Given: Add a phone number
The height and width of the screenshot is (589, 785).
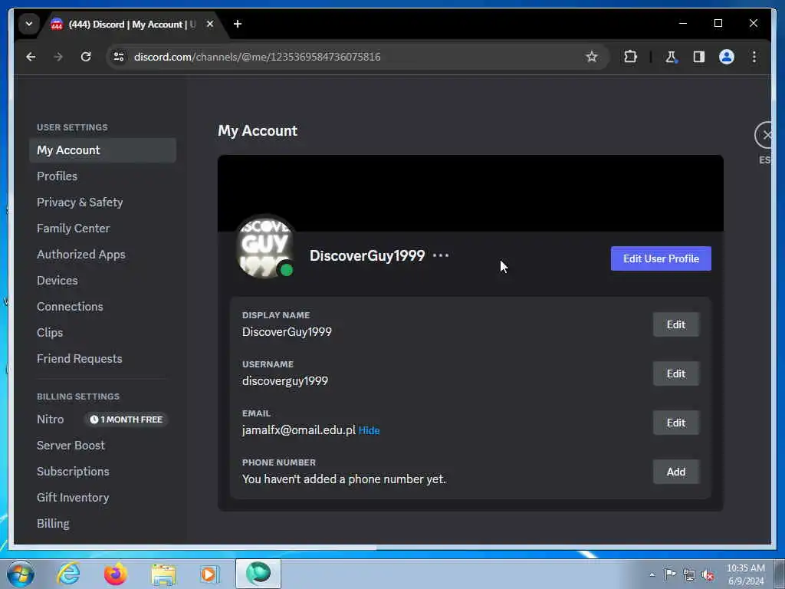Looking at the screenshot, I should 676,472.
